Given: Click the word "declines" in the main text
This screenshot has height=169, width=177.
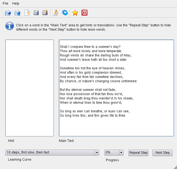Looking at the screenshot, I should pyautogui.click(x=116, y=77).
